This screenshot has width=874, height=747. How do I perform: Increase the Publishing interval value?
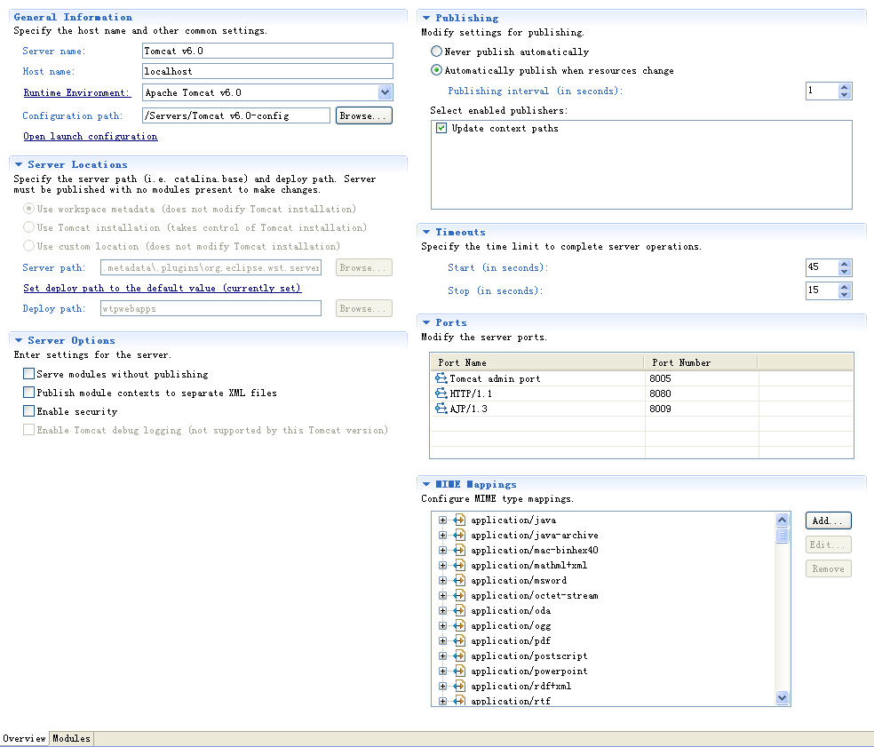click(x=845, y=87)
